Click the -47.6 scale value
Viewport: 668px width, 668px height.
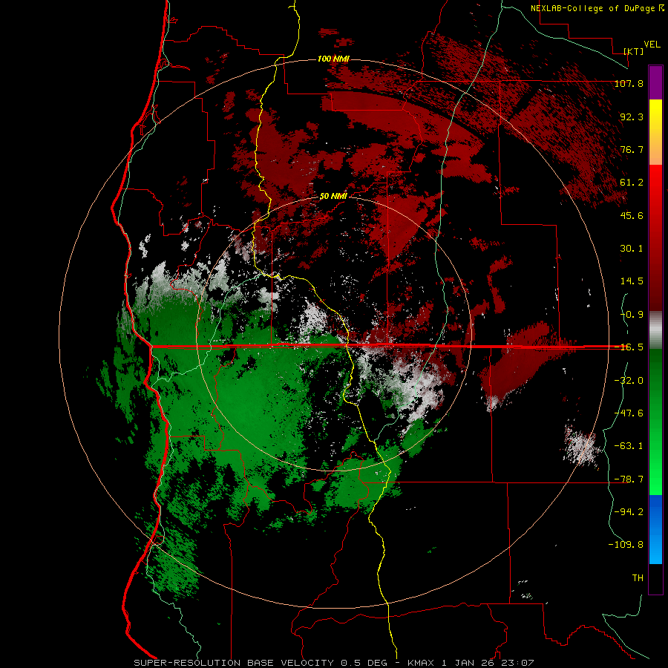tap(629, 413)
